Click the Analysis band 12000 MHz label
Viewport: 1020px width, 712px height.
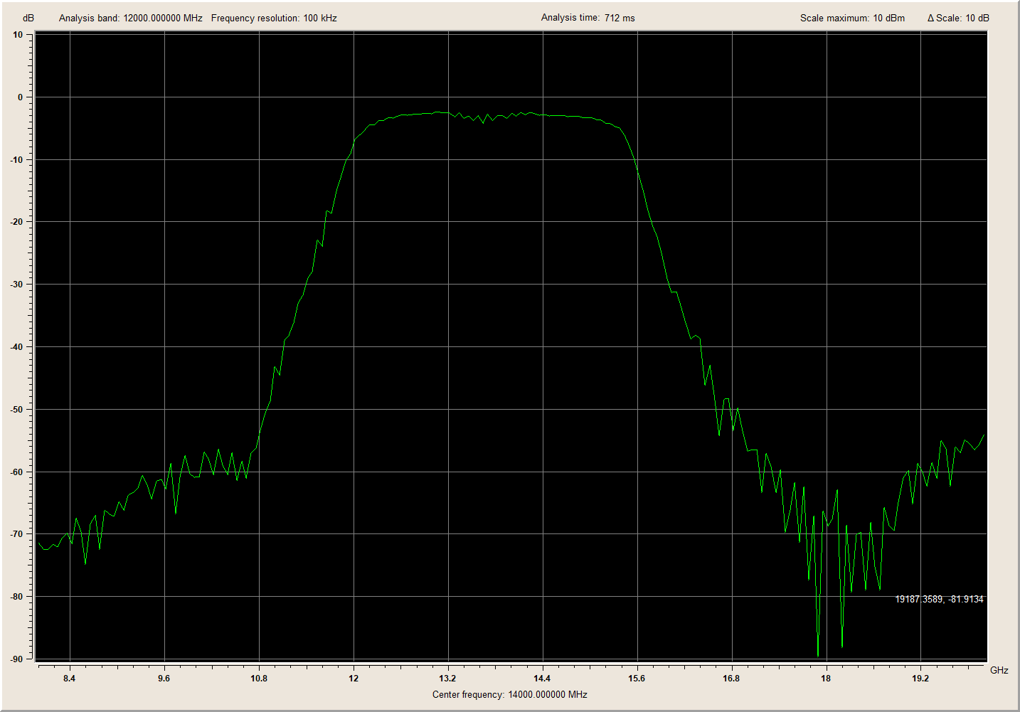(130, 18)
